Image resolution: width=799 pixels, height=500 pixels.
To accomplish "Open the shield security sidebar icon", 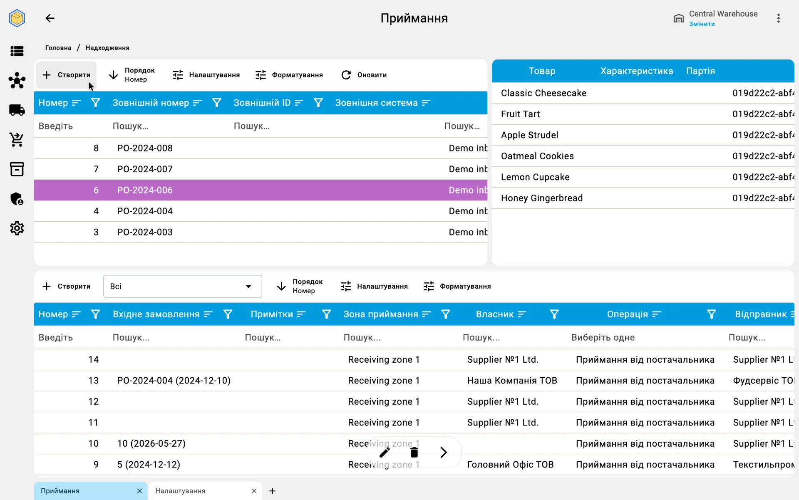I will click(17, 199).
